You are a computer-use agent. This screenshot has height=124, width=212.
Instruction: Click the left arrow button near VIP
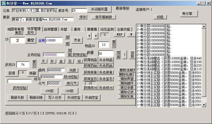coord(89,36)
